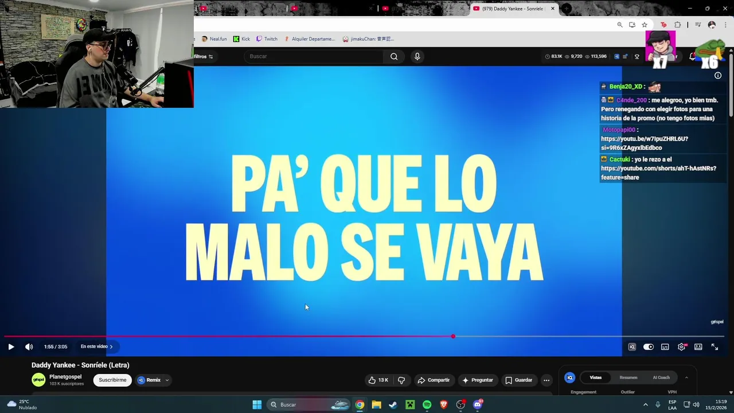Open File Explorer from the taskbar
734x413 pixels.
click(x=376, y=404)
